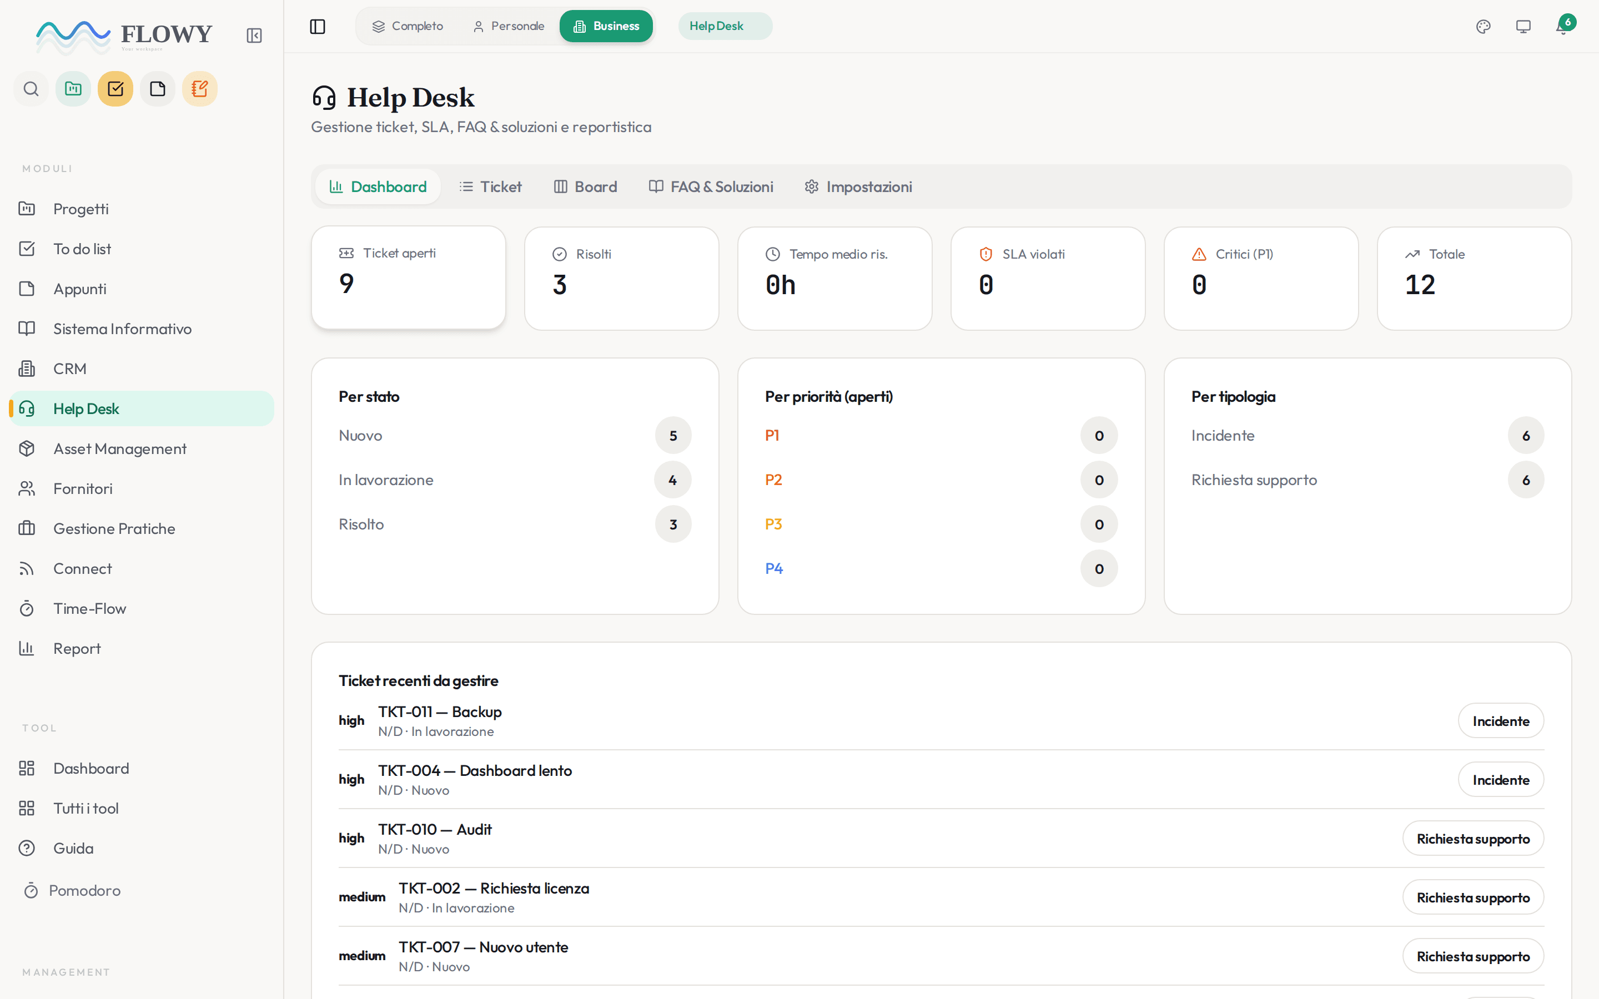Viewport: 1599px width, 999px height.
Task: Click the P3 priority label
Action: click(773, 524)
